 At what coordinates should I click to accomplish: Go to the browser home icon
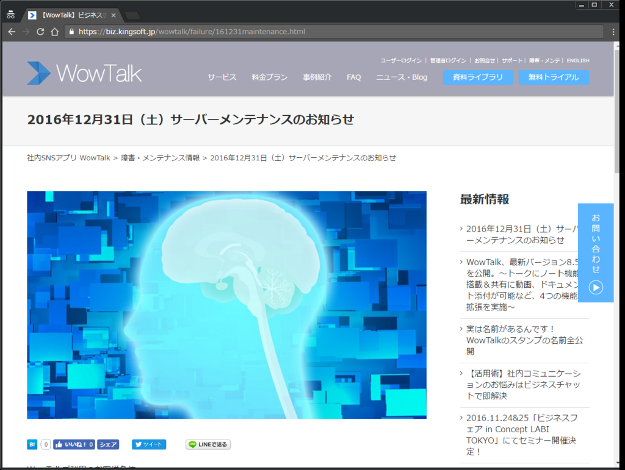click(x=54, y=32)
